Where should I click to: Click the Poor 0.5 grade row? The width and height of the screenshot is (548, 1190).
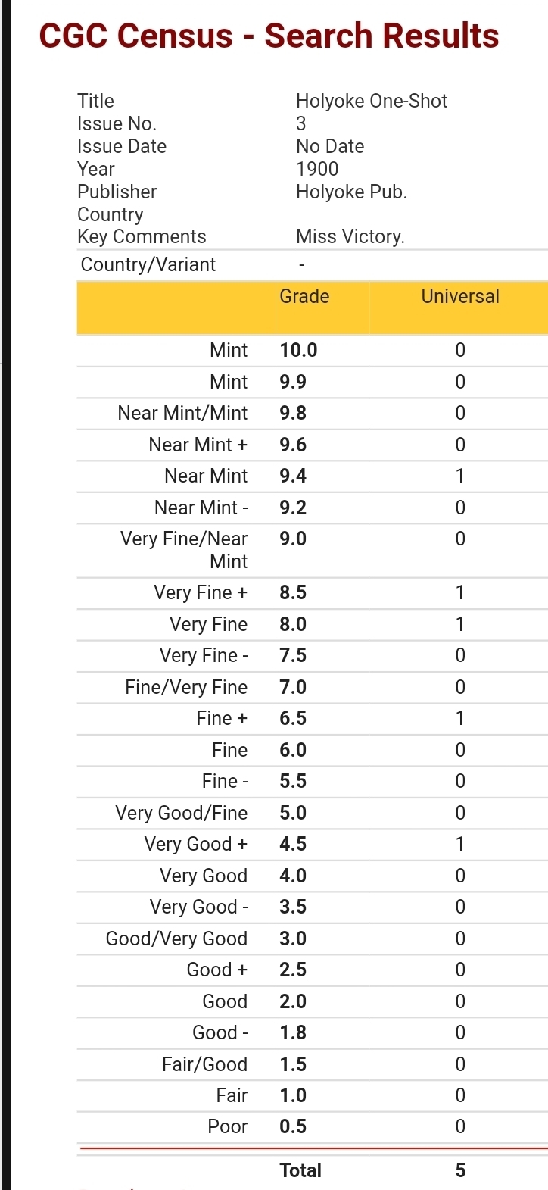pyautogui.click(x=312, y=1127)
